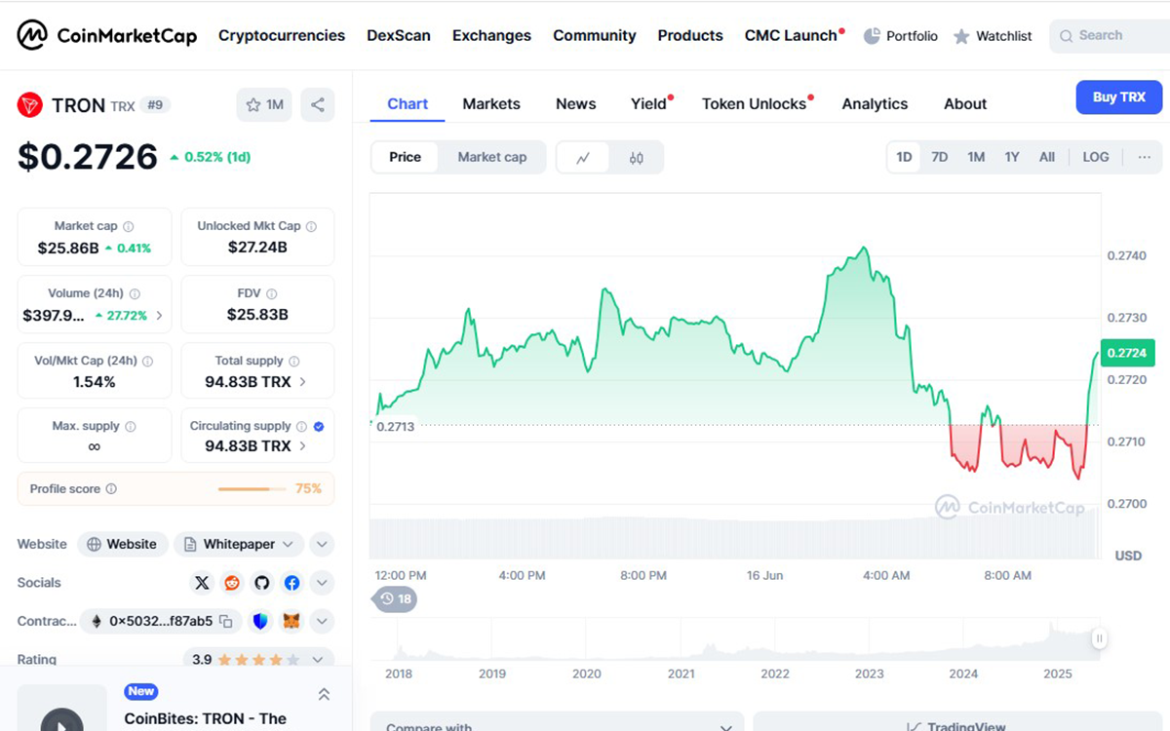Click Volume (24h) info icon
Screen dimensions: 1170x731
135,293
